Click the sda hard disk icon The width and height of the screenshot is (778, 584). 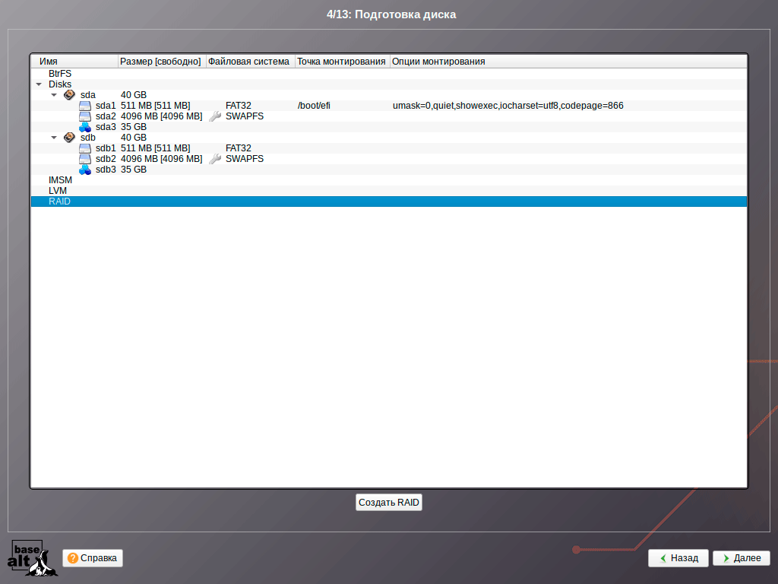coord(69,95)
